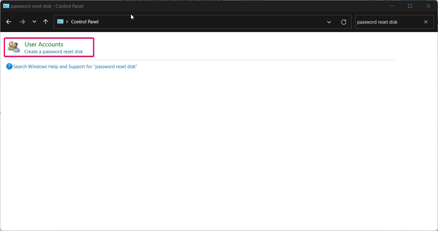
Task: Search Windows Help and Support link
Action: [x=75, y=67]
